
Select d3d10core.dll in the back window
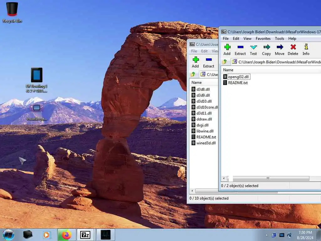tap(204, 107)
